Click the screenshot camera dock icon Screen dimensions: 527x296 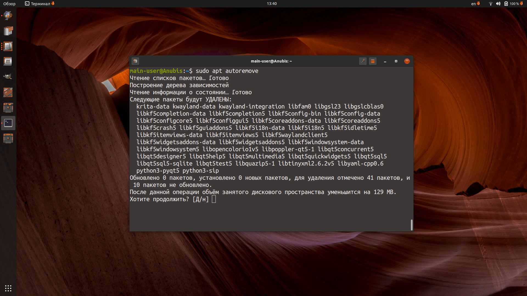click(x=8, y=108)
